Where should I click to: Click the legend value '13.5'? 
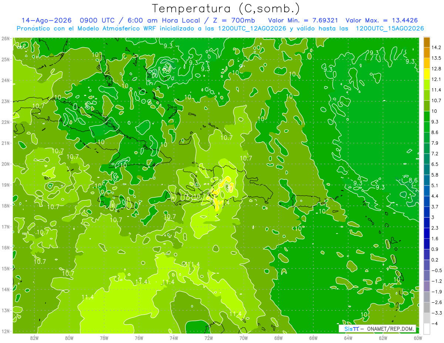tap(436, 58)
